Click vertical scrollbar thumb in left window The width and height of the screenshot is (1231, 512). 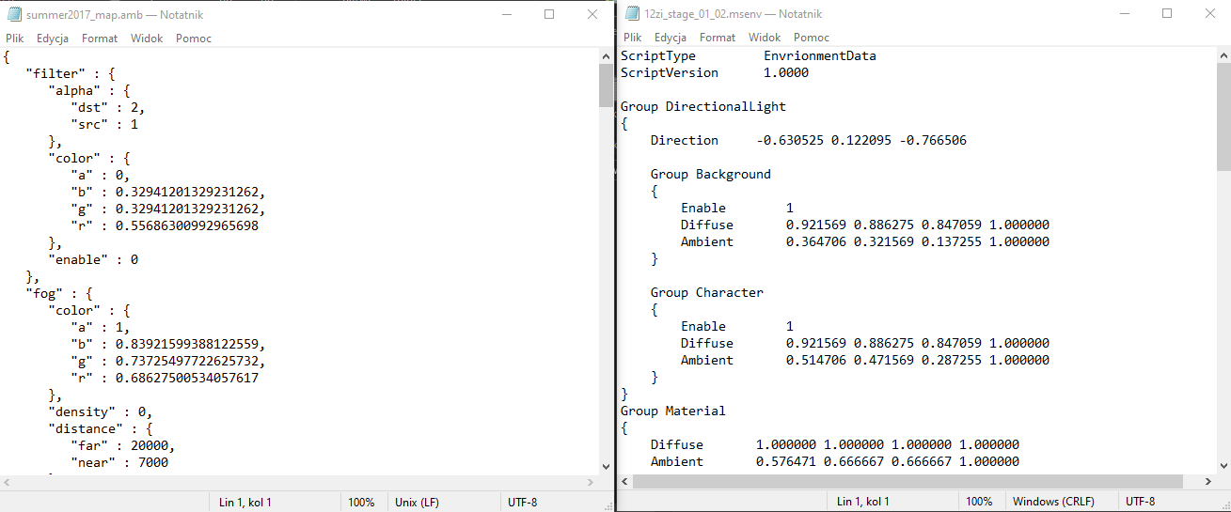pyautogui.click(x=606, y=86)
